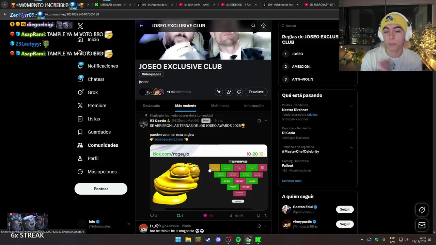436x245 pixels.
Task: Open Fallout trend
Action: point(287,166)
